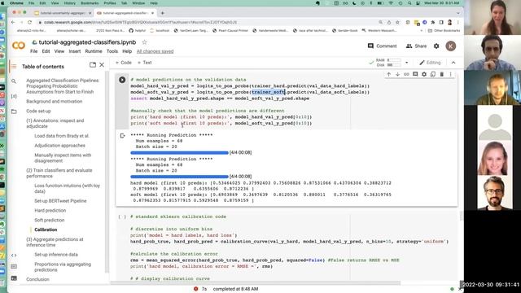Go to Hard prediction section
The width and height of the screenshot is (521, 293).
(x=50, y=211)
